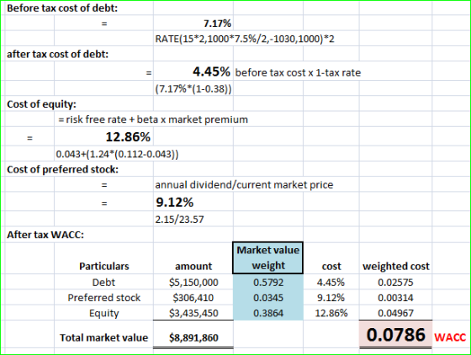
Task: Select the 'Equity' row label
Action: 104,313
